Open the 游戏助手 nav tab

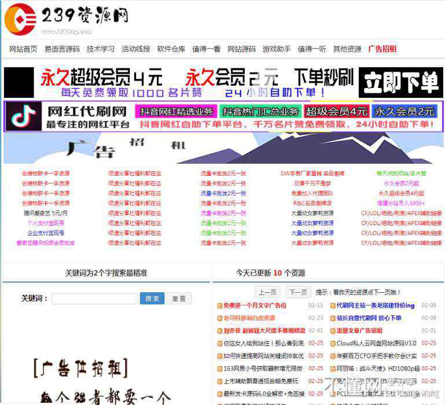point(277,49)
